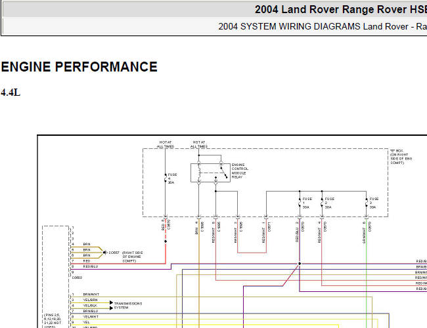Viewport: 427px width, 328px height.
Task: Click the '(RIGHT SIDE OF ENGINE COMPT)' note
Action: coord(132,256)
